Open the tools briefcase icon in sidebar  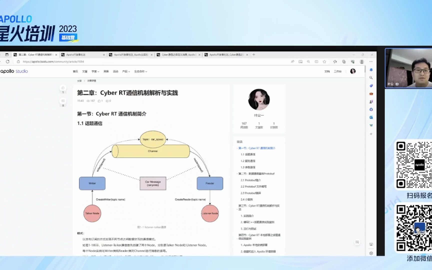pos(371,94)
